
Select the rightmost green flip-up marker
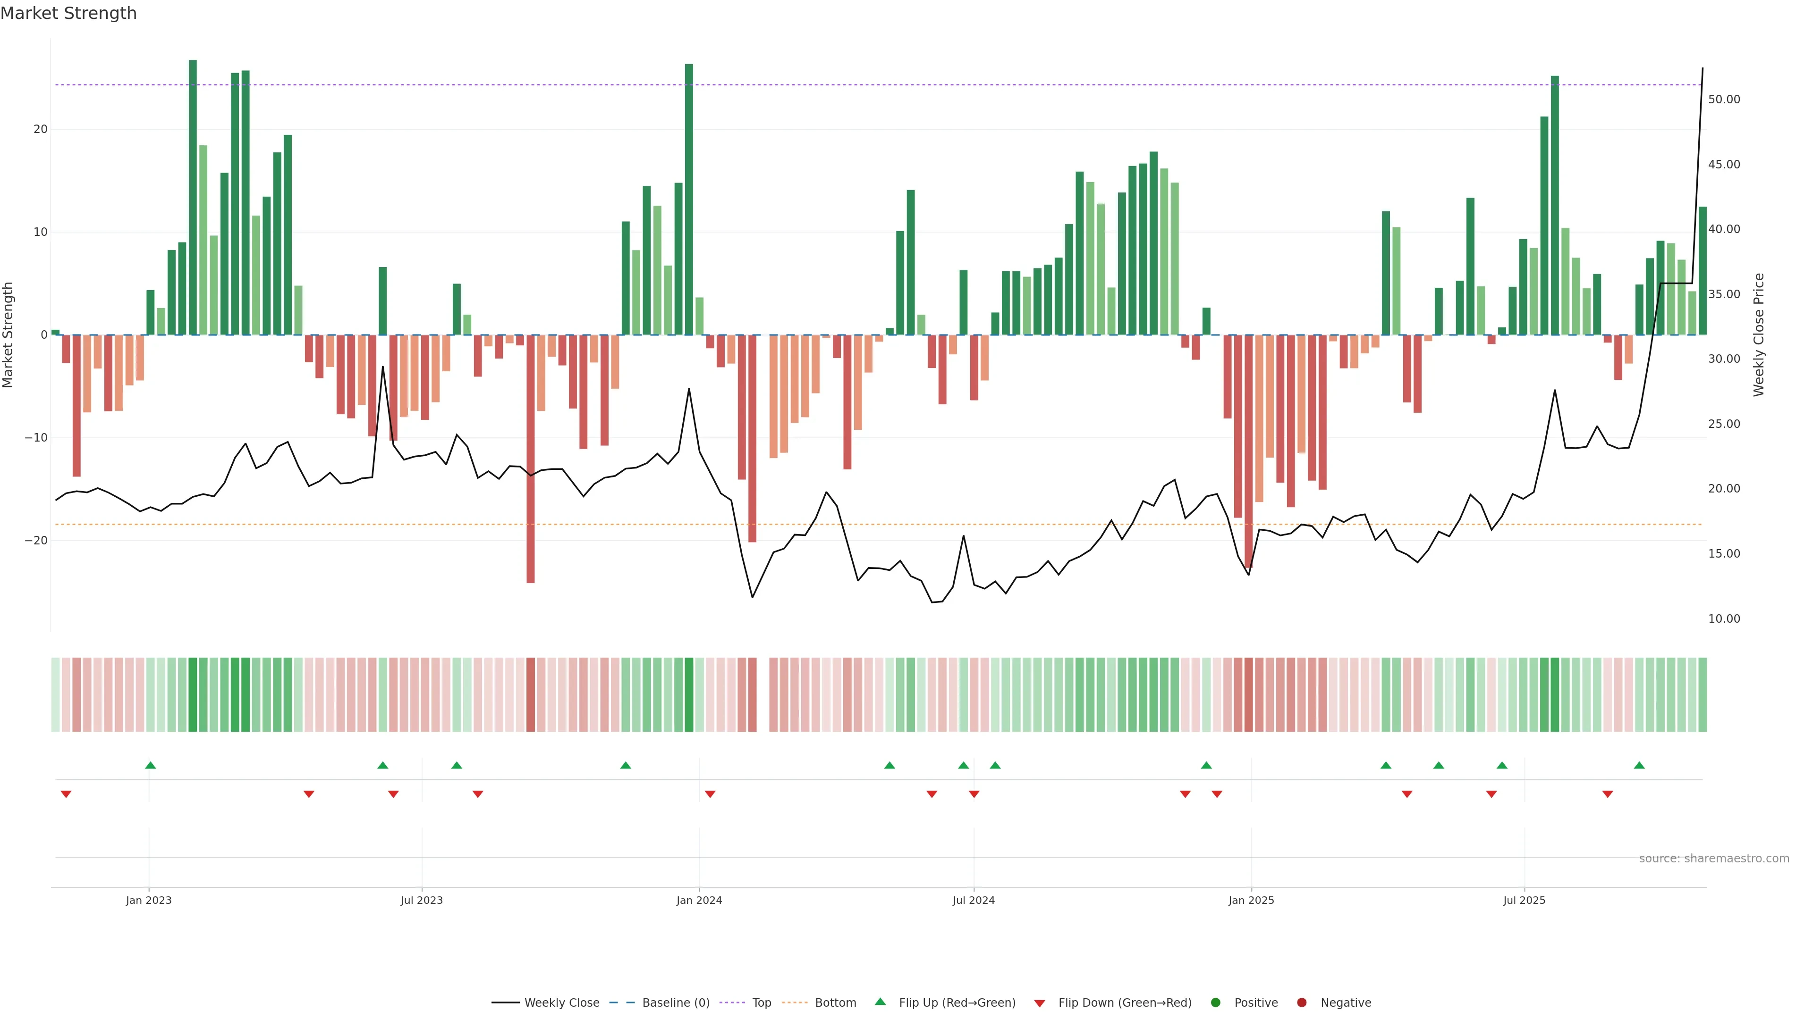point(1639,765)
